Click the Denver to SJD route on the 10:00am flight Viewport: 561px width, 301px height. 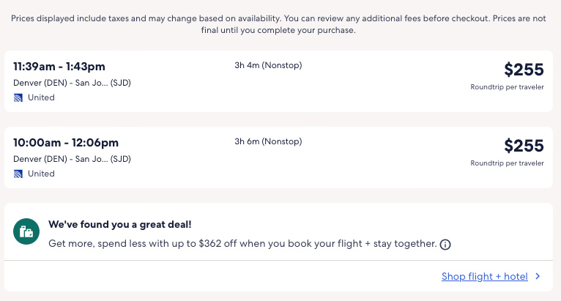(x=72, y=159)
